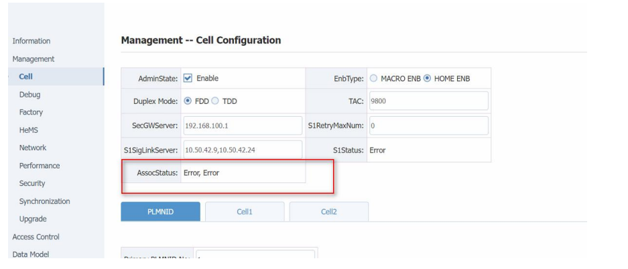Open the Upgrade page
The width and height of the screenshot is (628, 269).
click(33, 219)
